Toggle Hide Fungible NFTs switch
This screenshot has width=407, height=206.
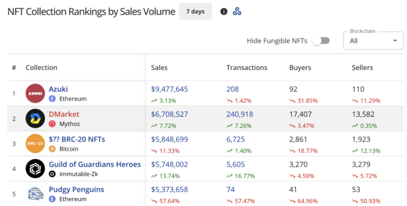pyautogui.click(x=322, y=41)
